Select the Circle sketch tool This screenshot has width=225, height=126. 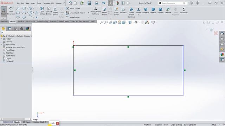[x=24, y=8]
